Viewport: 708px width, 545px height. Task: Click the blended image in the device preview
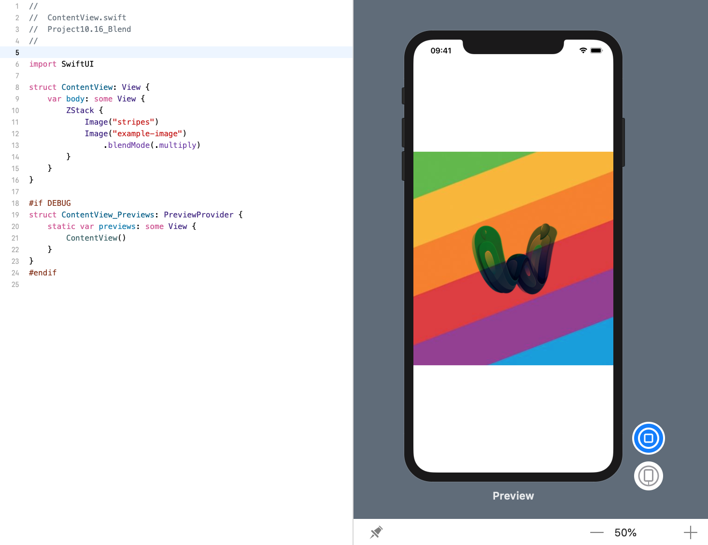click(513, 258)
